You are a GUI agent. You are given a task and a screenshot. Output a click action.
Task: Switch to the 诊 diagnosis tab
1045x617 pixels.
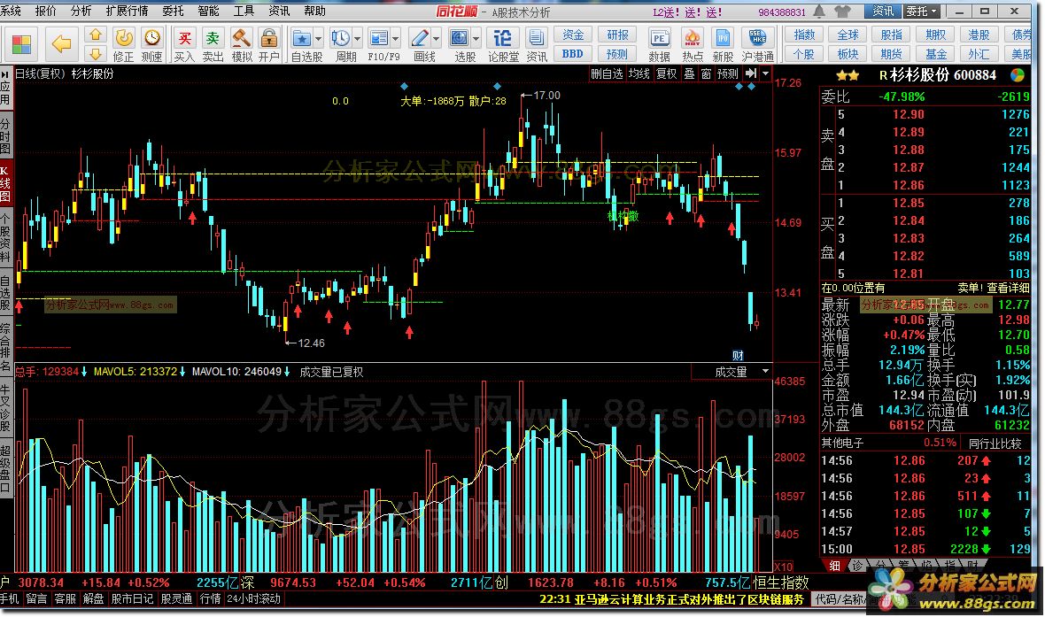click(x=857, y=565)
